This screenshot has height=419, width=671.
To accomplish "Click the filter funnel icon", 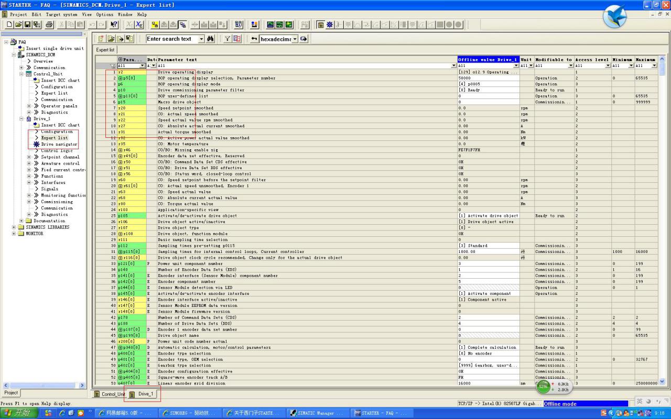I will (x=228, y=39).
